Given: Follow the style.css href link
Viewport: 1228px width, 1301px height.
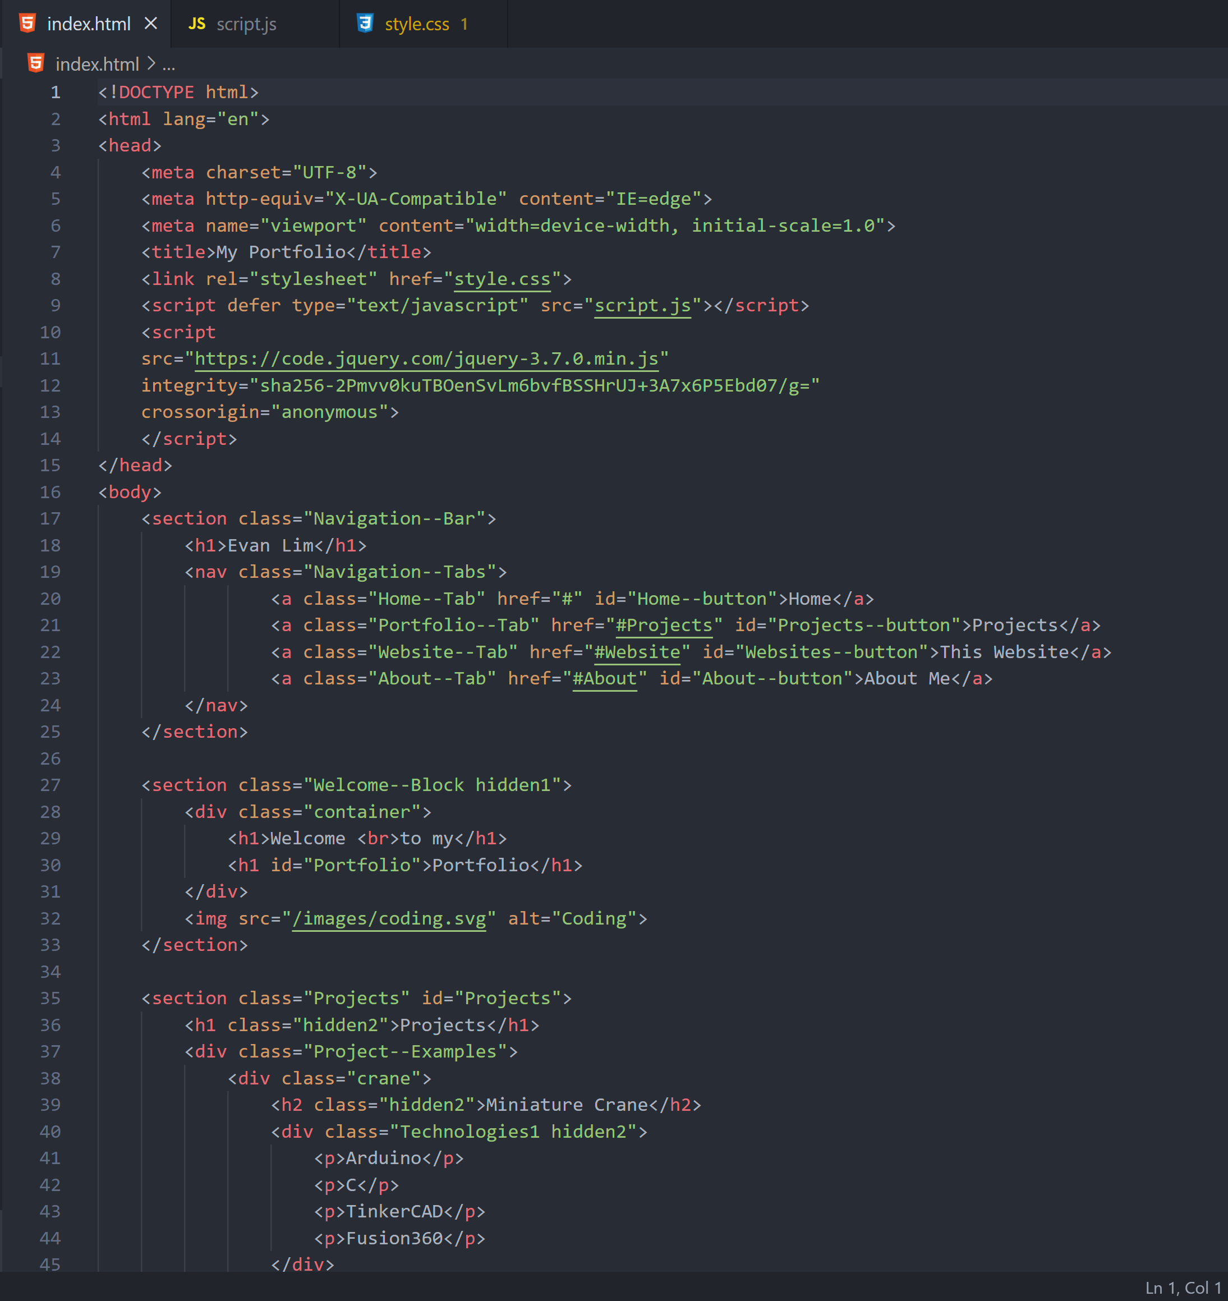Looking at the screenshot, I should pyautogui.click(x=502, y=279).
